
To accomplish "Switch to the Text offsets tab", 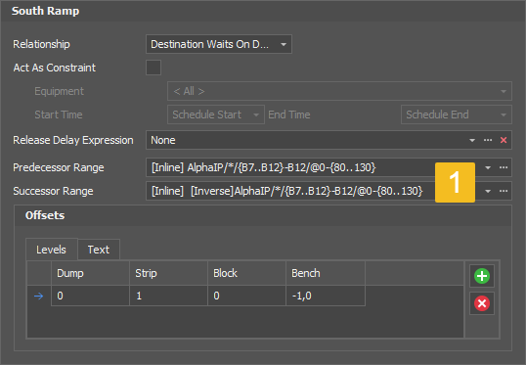I will (x=99, y=250).
